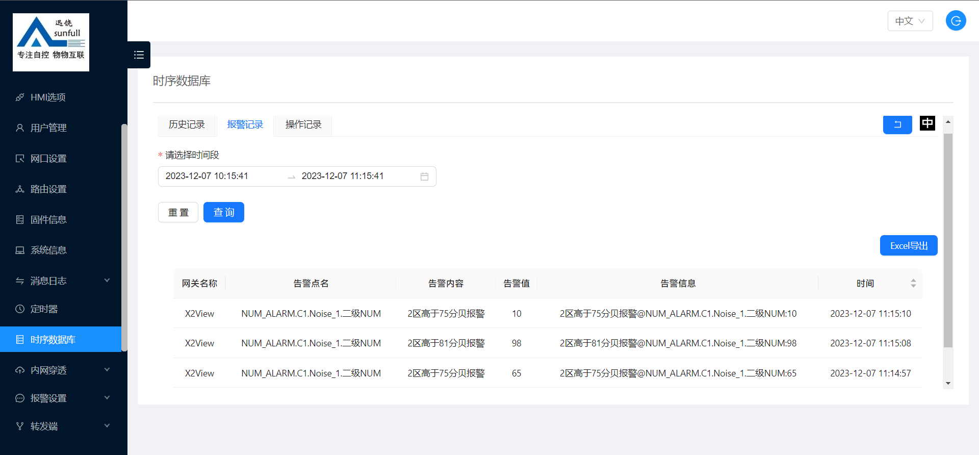Screen dimensions: 979x455
Task: Click the sidebar vertical scrollbar
Action: point(124,237)
